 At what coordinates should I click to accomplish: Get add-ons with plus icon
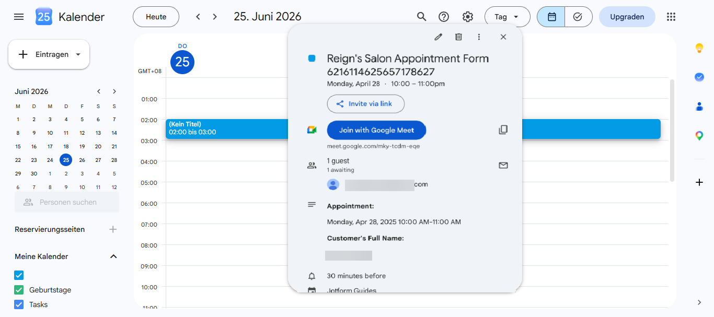(x=699, y=182)
